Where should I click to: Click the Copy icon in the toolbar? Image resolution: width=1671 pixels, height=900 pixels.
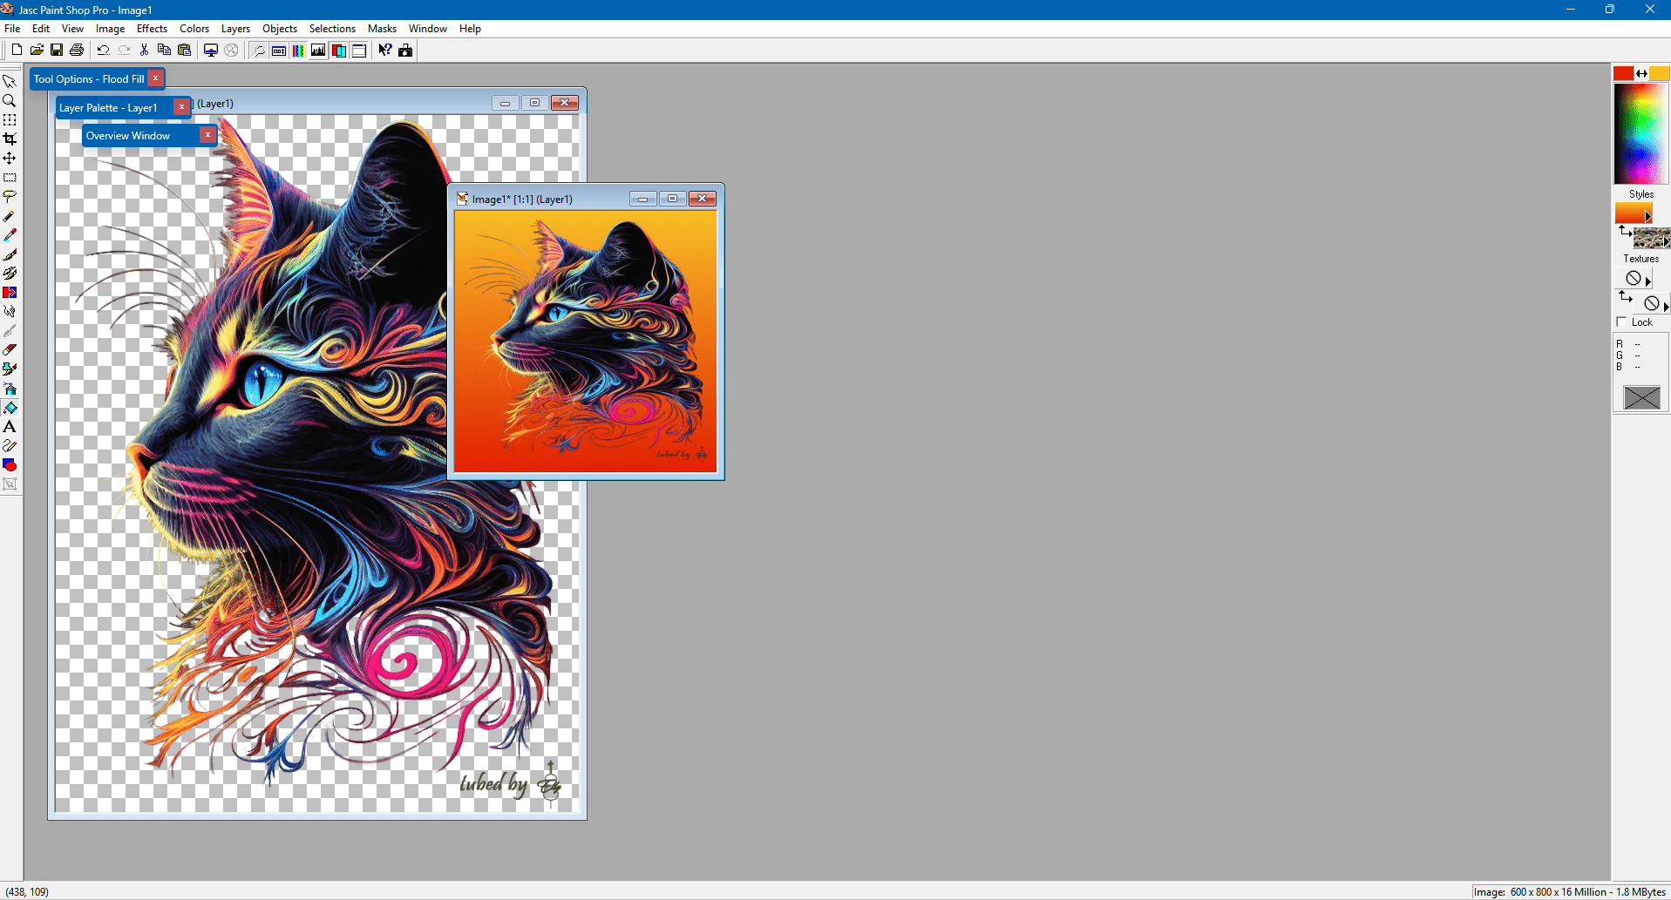[164, 51]
